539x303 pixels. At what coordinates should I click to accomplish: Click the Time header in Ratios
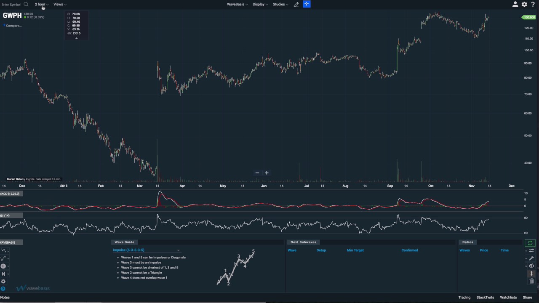pos(504,250)
